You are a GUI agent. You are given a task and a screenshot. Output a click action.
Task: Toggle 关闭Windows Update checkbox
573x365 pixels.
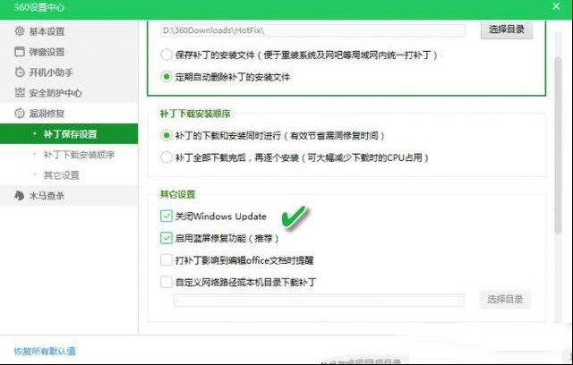(167, 216)
